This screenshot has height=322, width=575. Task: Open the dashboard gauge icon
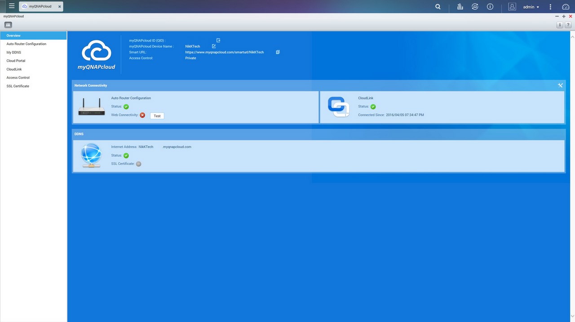point(566,7)
